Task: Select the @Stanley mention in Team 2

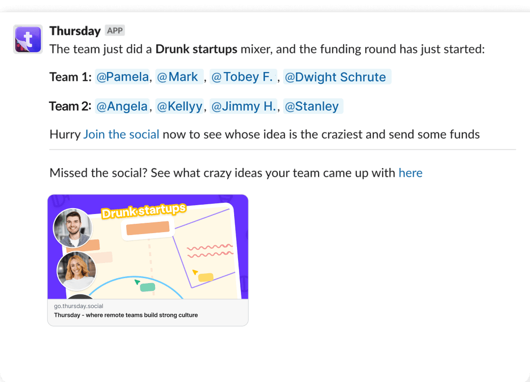Action: click(313, 106)
